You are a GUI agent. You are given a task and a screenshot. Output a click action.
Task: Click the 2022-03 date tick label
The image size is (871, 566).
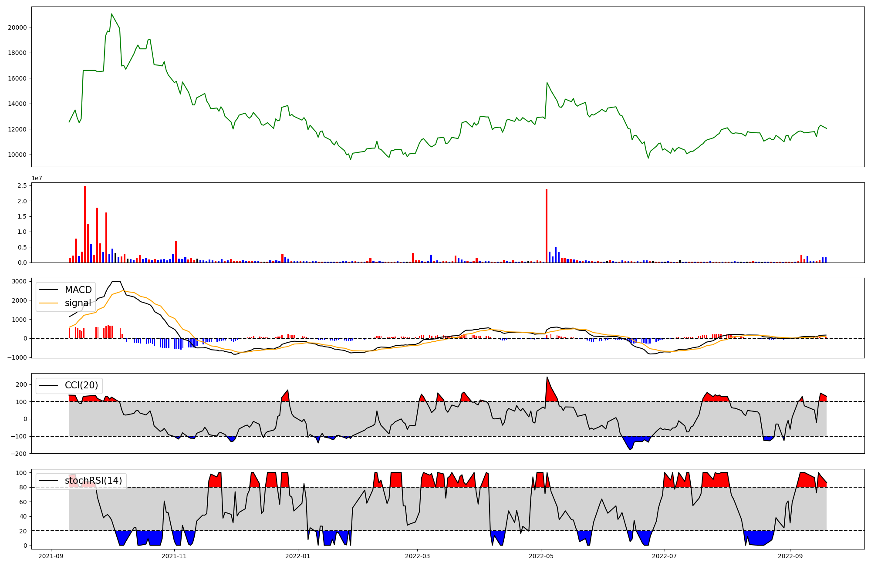[x=417, y=556]
